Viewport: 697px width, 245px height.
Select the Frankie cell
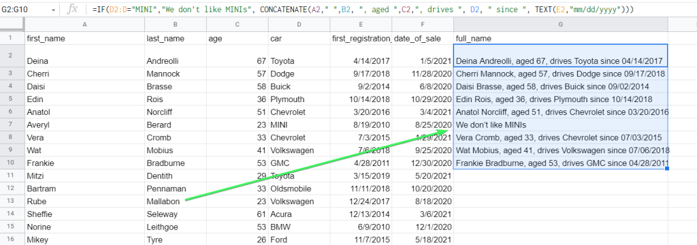point(85,163)
